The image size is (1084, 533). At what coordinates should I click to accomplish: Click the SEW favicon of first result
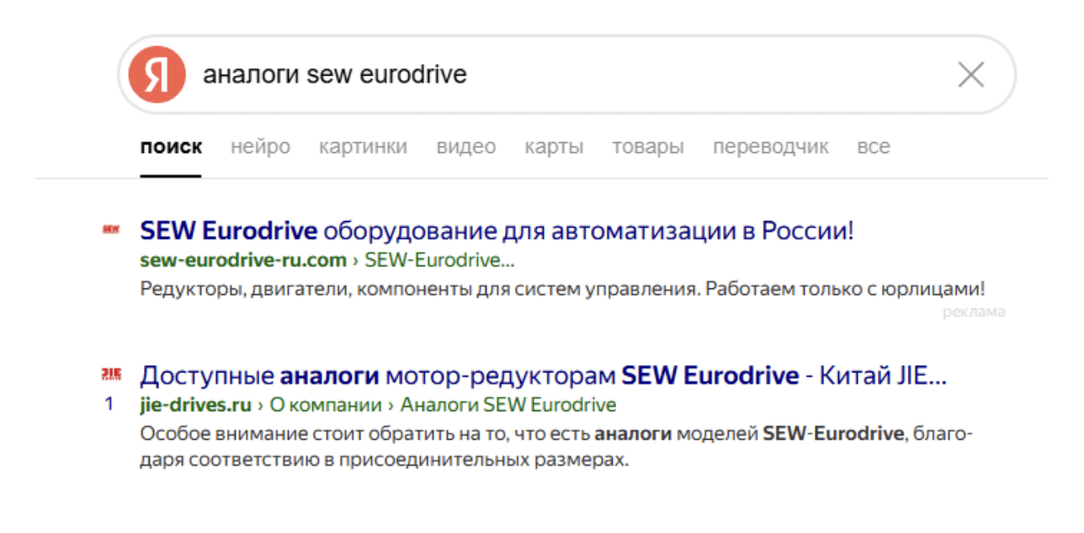(110, 229)
